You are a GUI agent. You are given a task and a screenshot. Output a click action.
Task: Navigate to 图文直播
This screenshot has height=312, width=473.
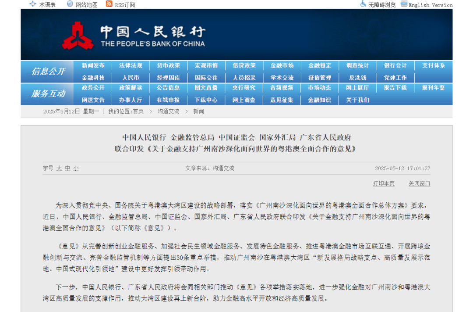pyautogui.click(x=206, y=88)
